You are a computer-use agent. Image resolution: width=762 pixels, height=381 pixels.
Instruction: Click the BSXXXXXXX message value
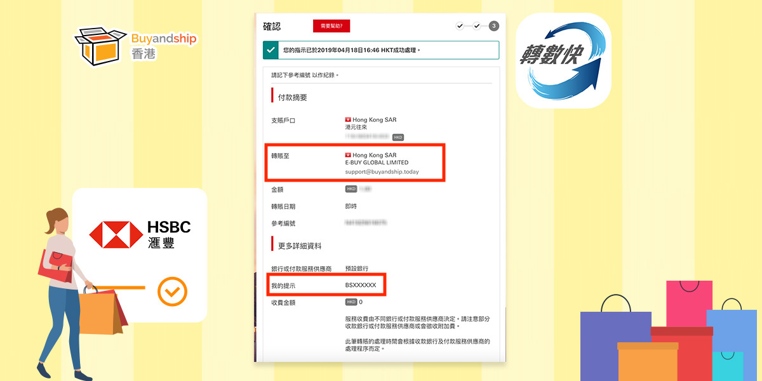pos(361,286)
